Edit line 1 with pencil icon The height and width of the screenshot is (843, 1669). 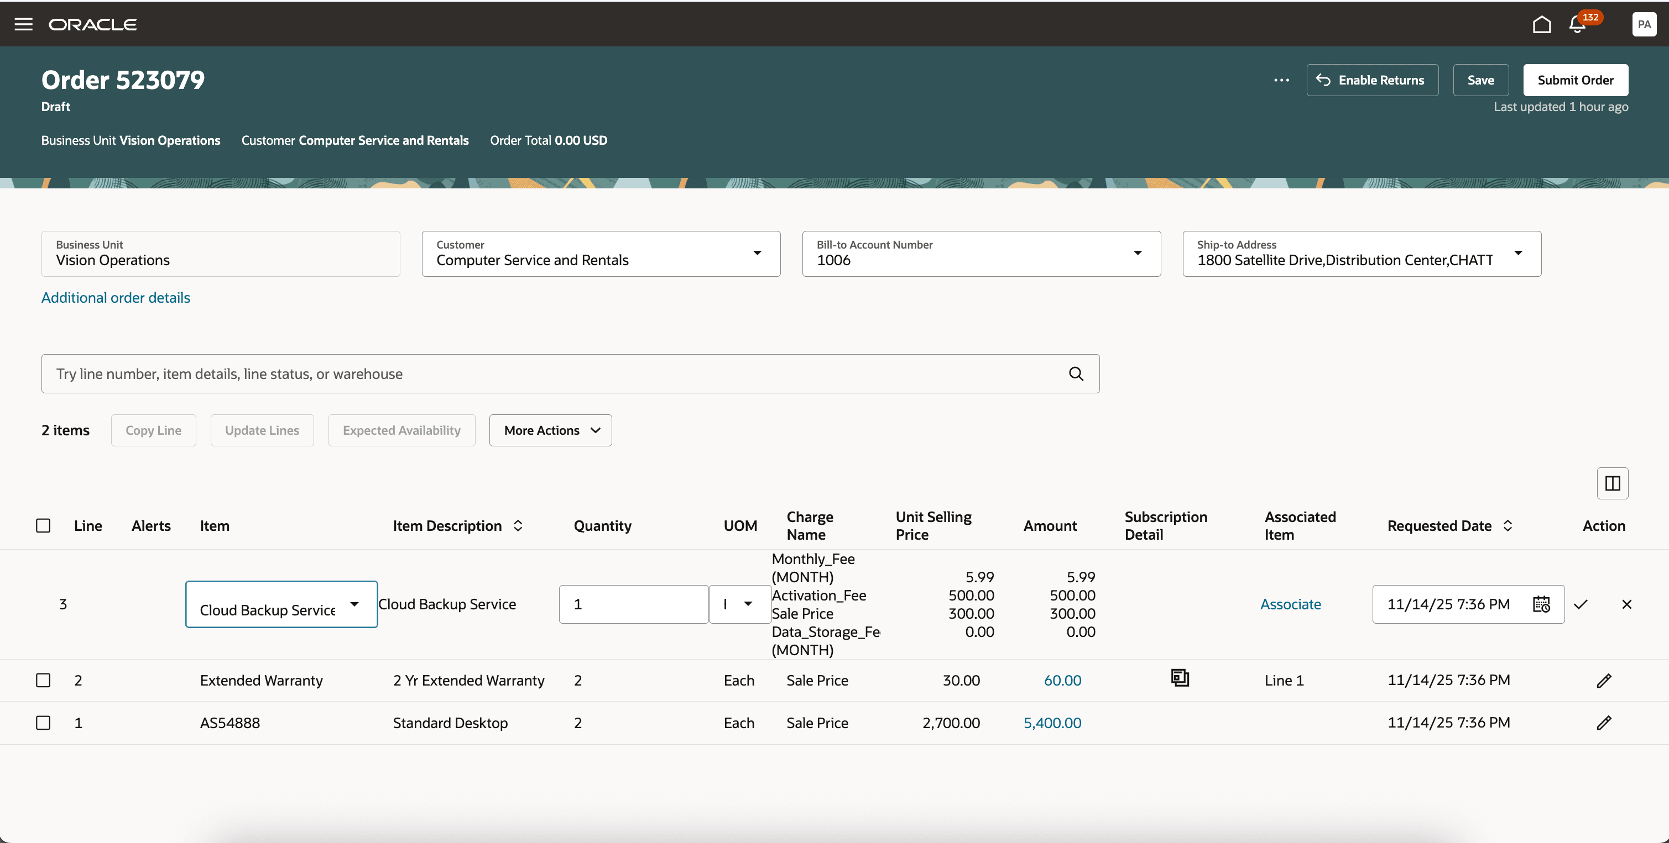click(x=1604, y=723)
